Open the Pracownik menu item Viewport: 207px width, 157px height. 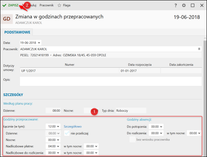coord(47,5)
